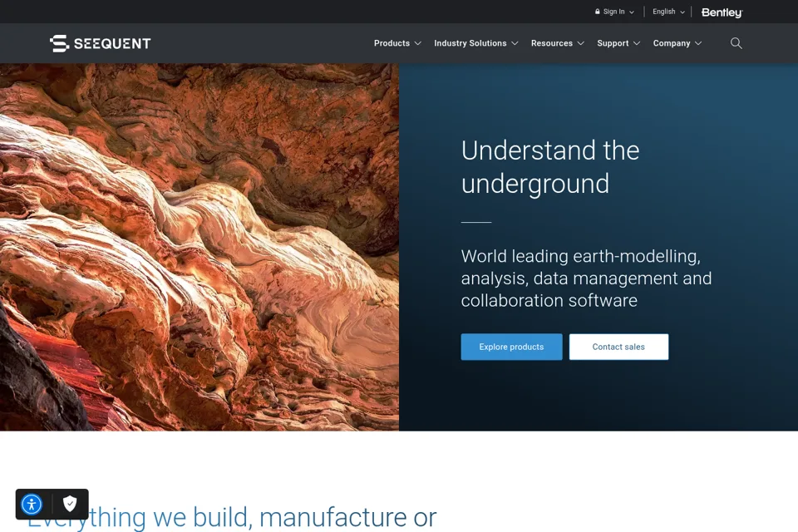Open the Industry Solutions menu
This screenshot has height=532, width=798.
470,43
